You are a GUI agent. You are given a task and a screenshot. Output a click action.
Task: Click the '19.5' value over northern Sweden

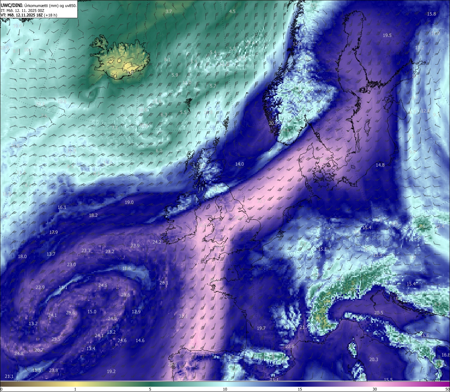pyautogui.click(x=387, y=36)
